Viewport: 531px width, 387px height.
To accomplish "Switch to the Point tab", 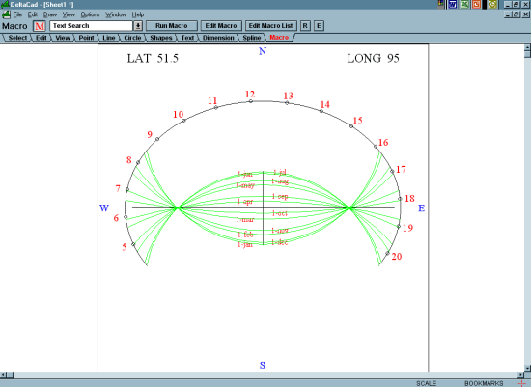I will (x=86, y=38).
